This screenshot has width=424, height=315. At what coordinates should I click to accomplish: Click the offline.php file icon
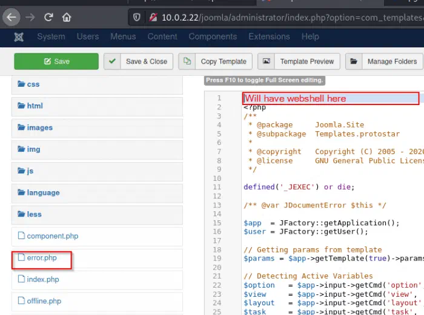[21, 300]
